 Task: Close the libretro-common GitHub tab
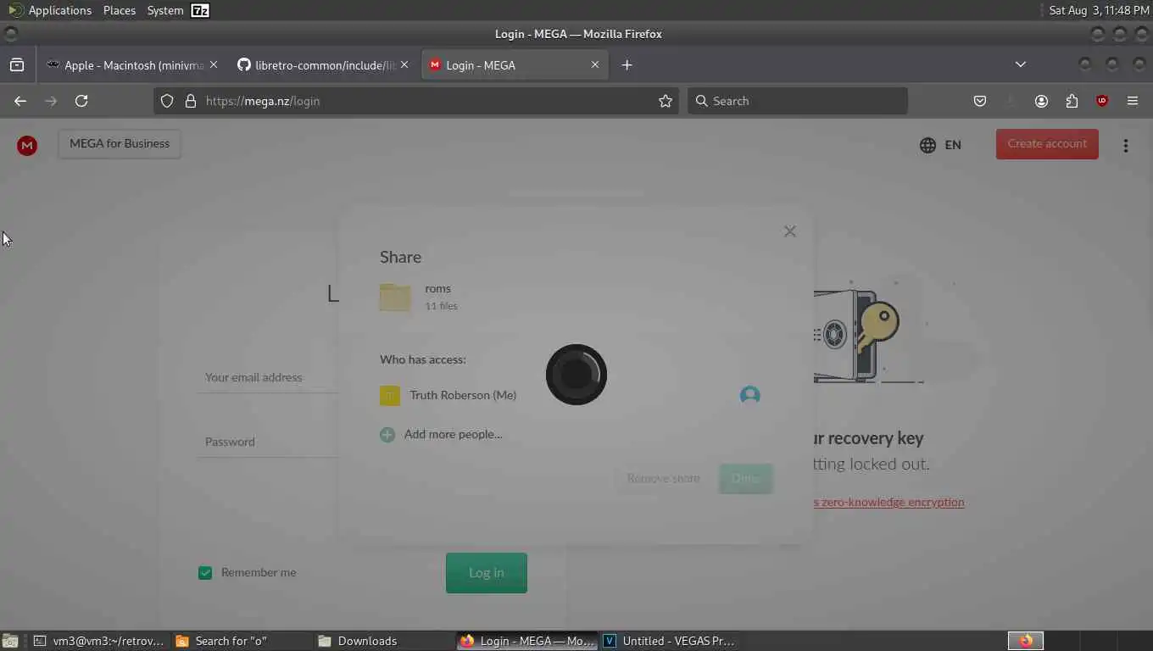point(404,64)
